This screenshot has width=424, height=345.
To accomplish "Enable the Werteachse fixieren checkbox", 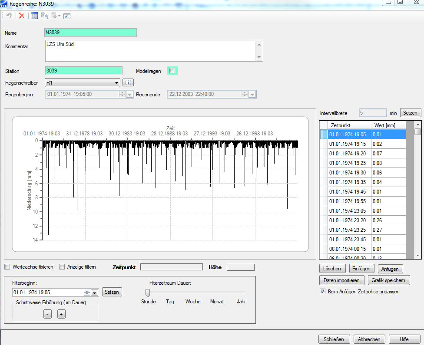I will pyautogui.click(x=7, y=267).
